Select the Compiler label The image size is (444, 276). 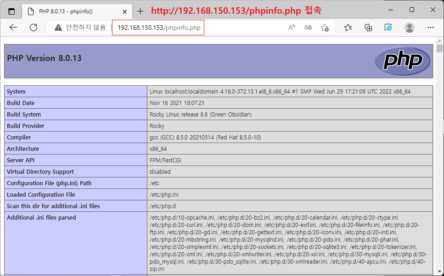pyautogui.click(x=19, y=138)
